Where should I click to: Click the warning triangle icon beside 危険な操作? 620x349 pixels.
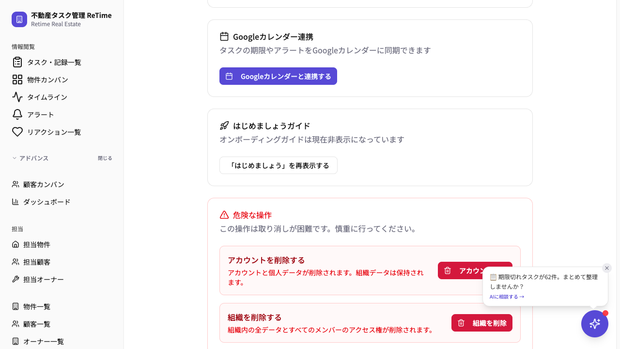pos(224,215)
